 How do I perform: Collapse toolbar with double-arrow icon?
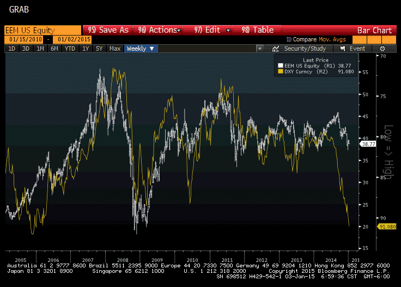click(260, 48)
